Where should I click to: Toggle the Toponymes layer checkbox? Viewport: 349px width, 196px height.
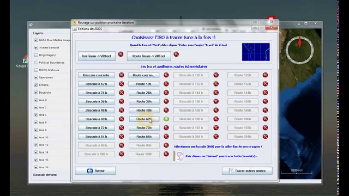click(x=36, y=78)
